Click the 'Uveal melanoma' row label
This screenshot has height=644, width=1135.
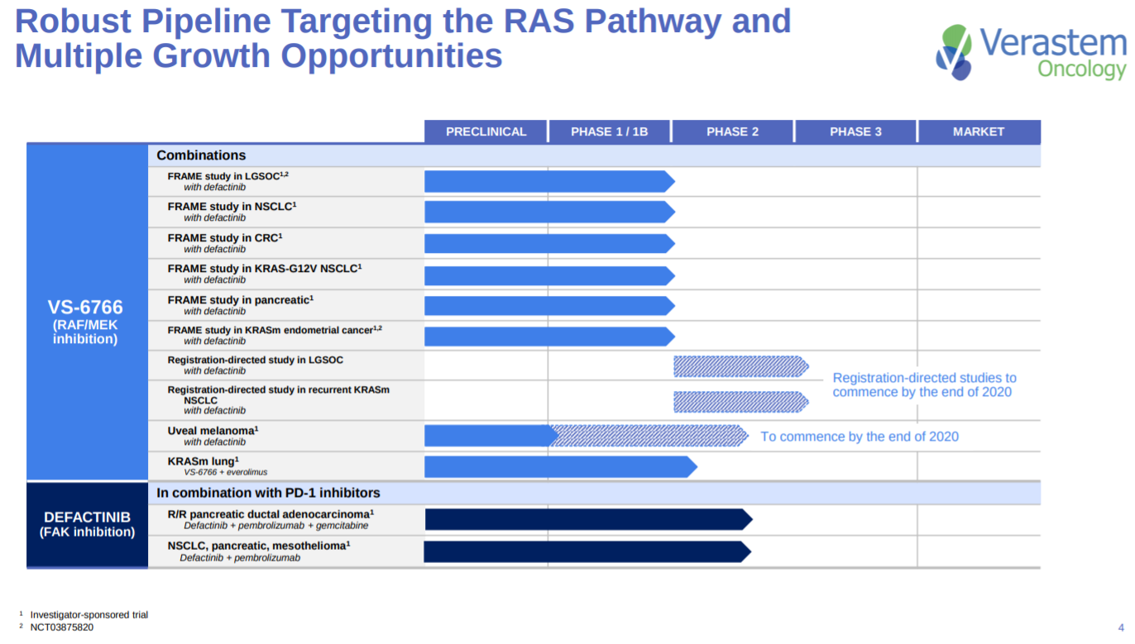[x=213, y=430]
